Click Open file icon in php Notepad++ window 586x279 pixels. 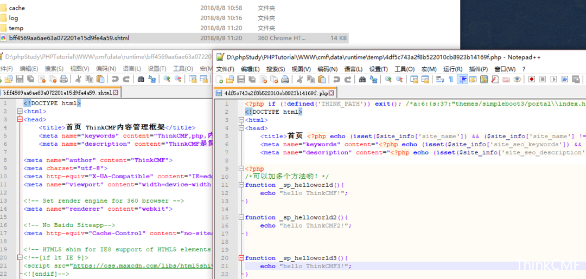[230, 79]
